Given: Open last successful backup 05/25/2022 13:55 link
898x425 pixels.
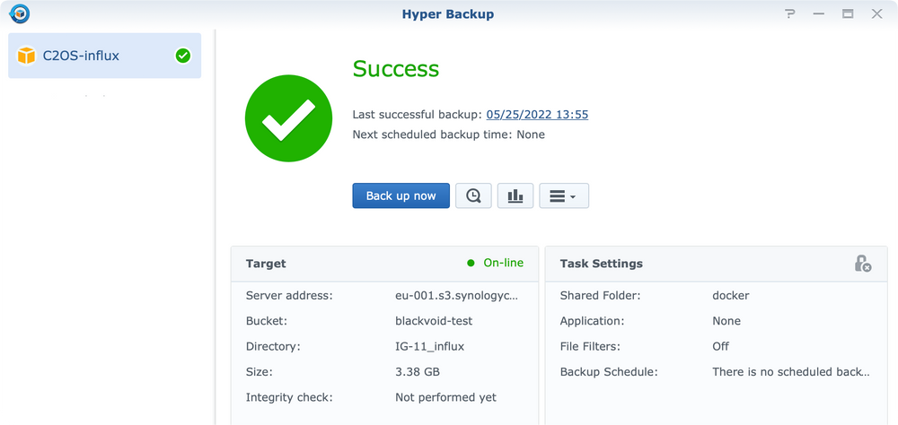Looking at the screenshot, I should click(537, 115).
